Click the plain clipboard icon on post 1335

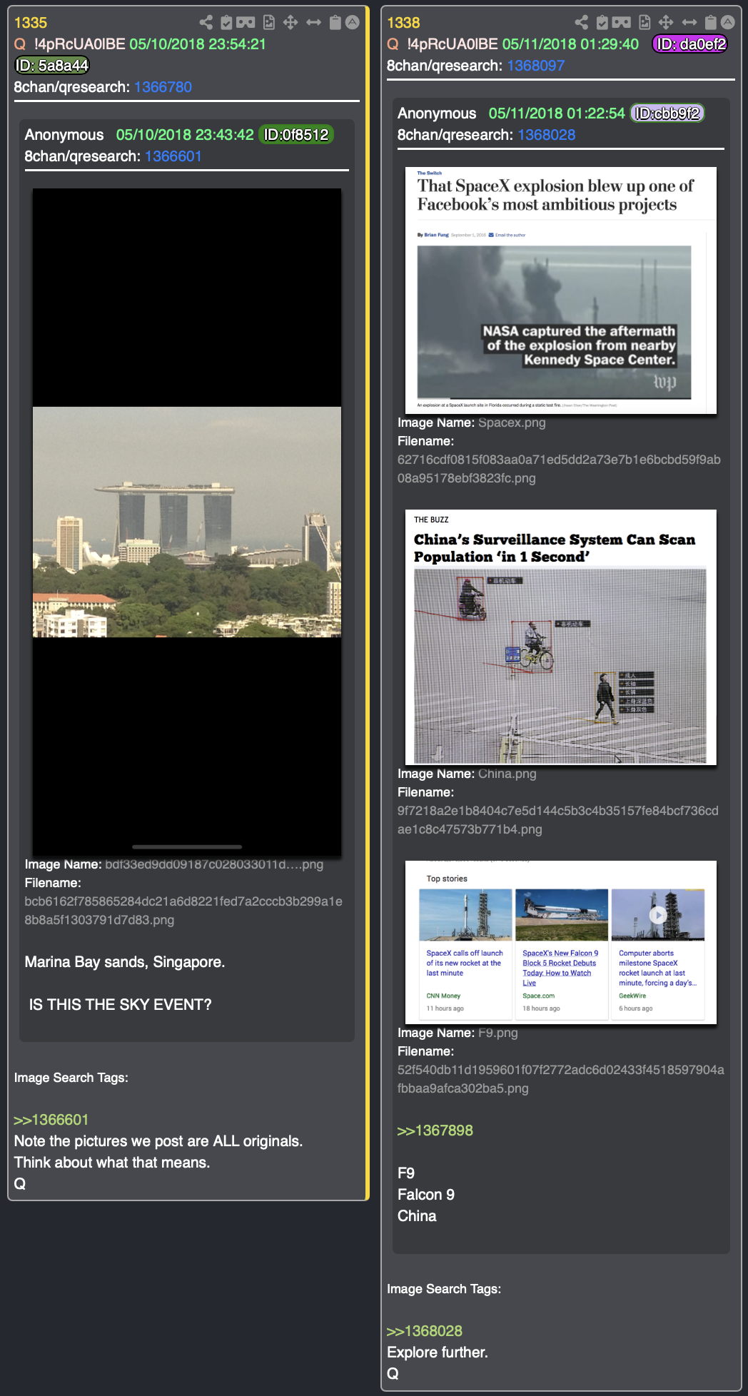point(335,23)
